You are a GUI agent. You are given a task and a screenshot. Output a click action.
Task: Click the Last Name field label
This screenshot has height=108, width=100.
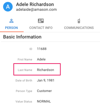click(25, 70)
